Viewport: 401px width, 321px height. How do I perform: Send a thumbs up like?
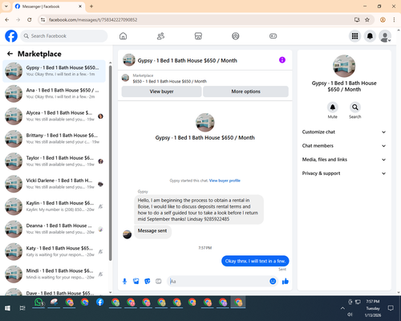tap(286, 281)
